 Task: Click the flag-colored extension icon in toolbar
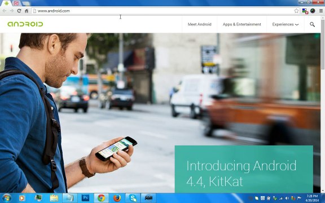(x=305, y=11)
